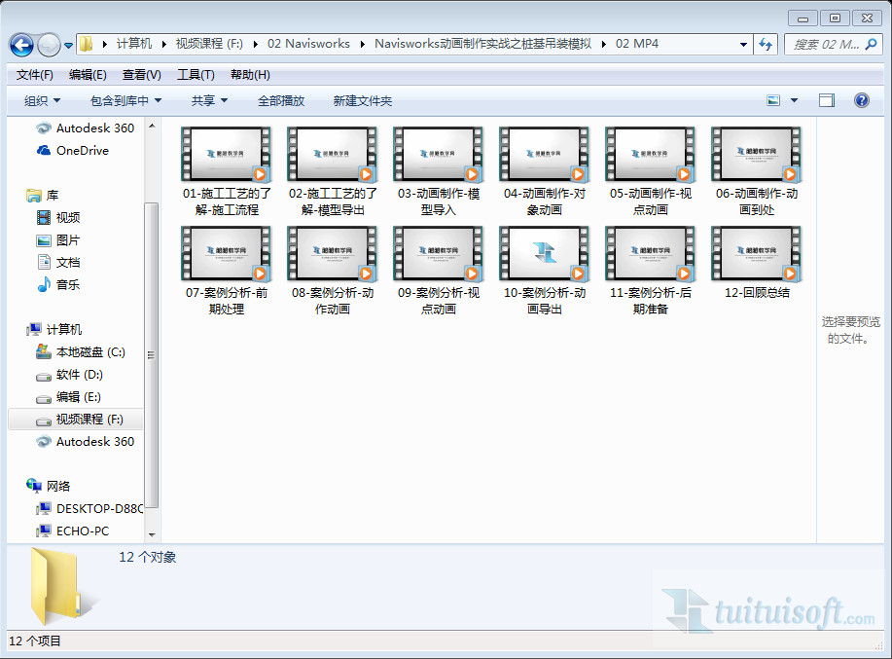Toggle the preview pane icon
Viewport: 892px width, 659px height.
827,100
